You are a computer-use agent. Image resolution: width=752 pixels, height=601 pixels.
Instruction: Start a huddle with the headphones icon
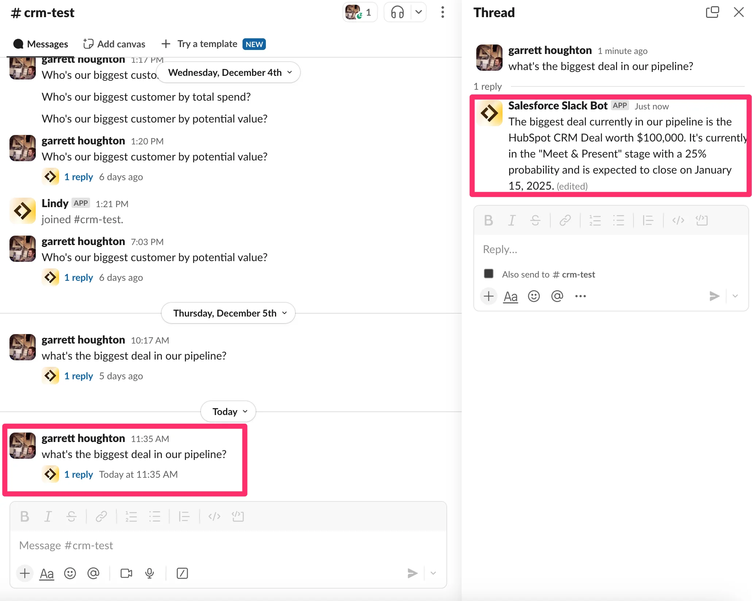pyautogui.click(x=398, y=12)
